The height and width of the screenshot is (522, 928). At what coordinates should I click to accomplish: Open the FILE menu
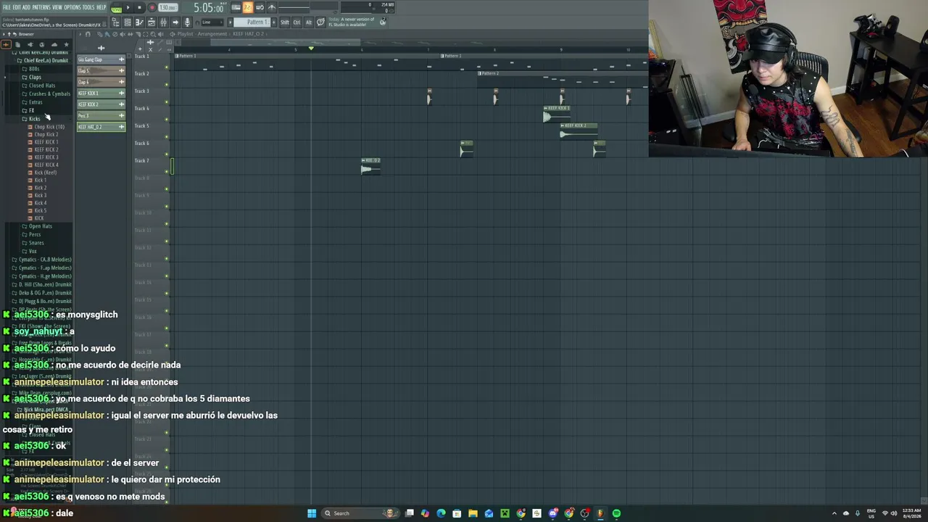click(x=7, y=7)
